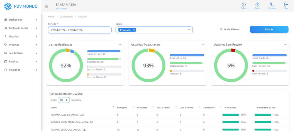
Task: Expand the Produtos menu chevron
Action: (36, 45)
